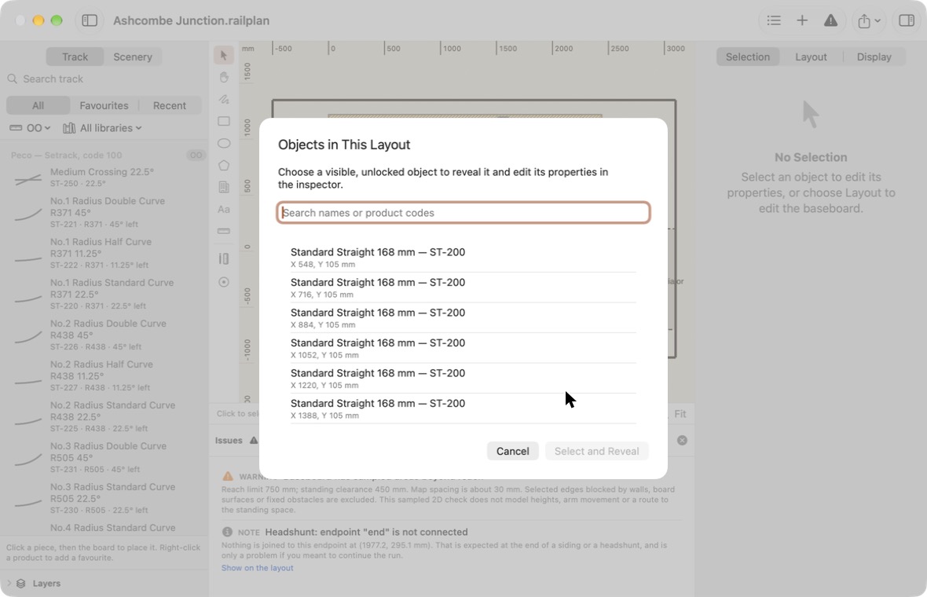Select the polygon shape tool

click(223, 165)
